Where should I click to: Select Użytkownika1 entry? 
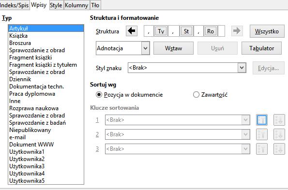click(46, 152)
